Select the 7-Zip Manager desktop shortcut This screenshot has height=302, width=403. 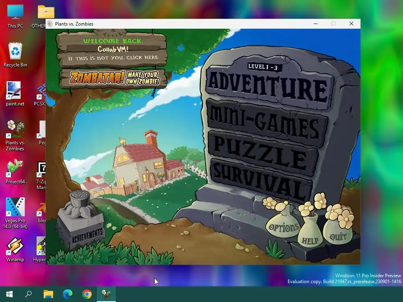[x=41, y=176]
